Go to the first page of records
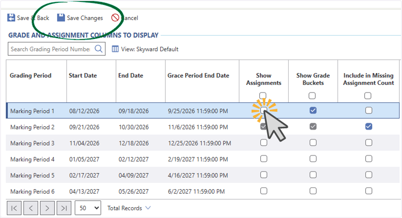 click(x=14, y=208)
